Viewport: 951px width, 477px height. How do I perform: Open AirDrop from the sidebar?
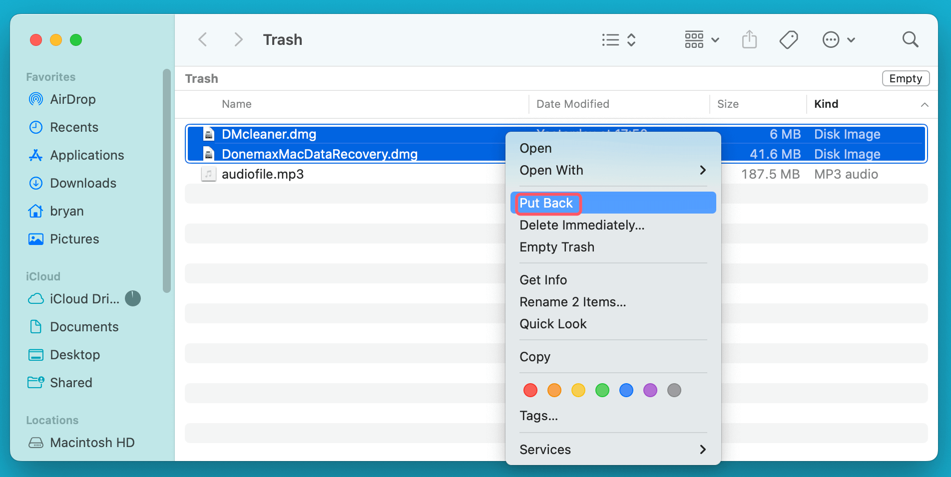[x=72, y=99]
